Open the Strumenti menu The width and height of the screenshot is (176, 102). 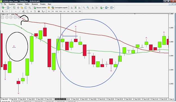coord(35,4)
